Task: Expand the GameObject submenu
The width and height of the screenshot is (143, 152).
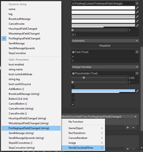Action: [x=83, y=128]
